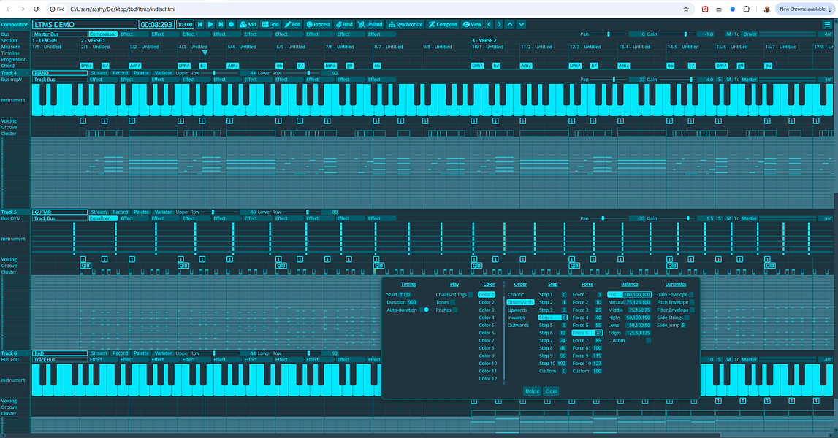Close the cluster settings popup
Screen dimensions: 838x438
coord(551,391)
